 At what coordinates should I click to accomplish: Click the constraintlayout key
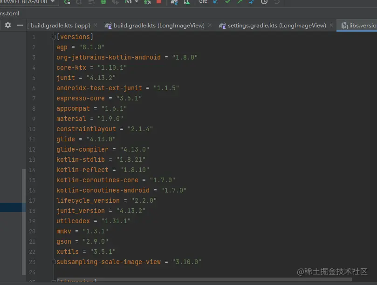(x=86, y=129)
